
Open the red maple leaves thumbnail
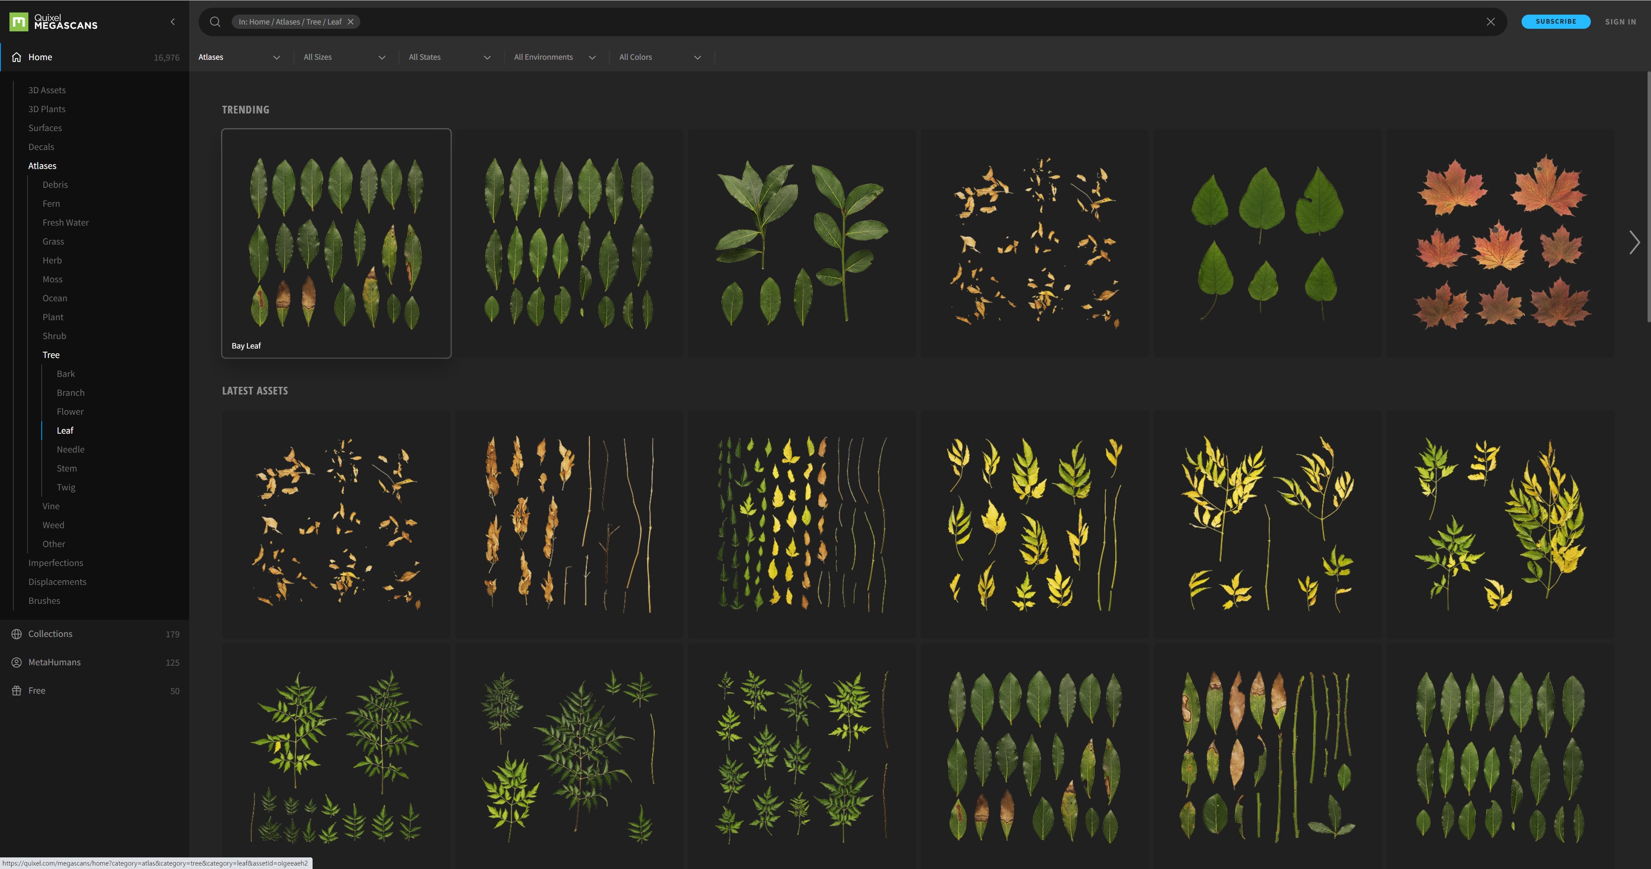point(1500,243)
